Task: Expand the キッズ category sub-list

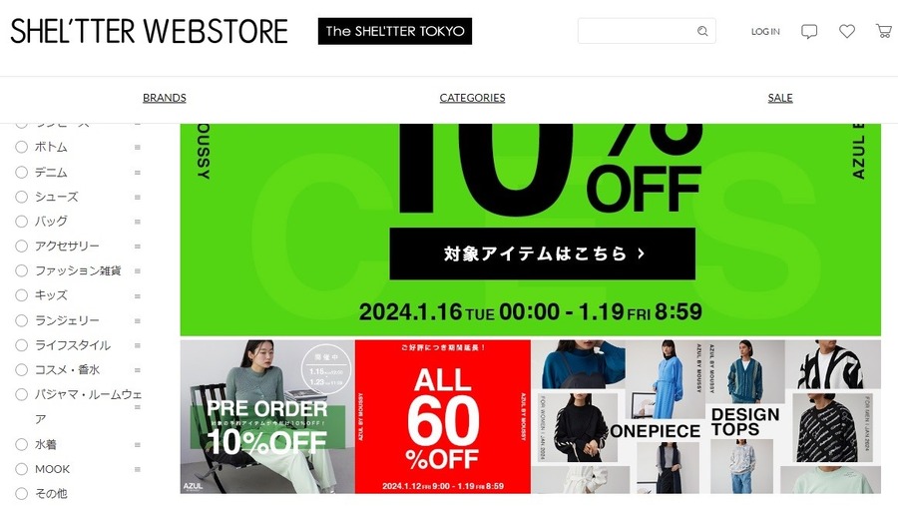Action: click(138, 296)
